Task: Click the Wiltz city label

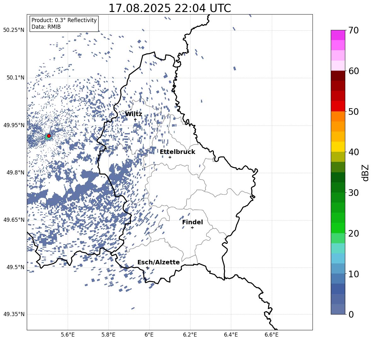Action: pyautogui.click(x=134, y=114)
